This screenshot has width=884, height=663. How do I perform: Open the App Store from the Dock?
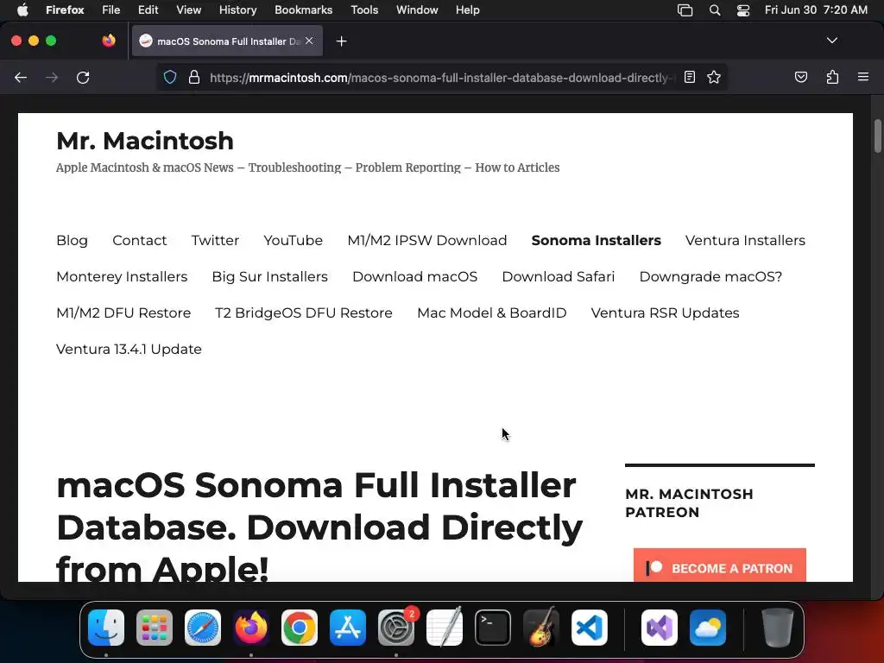[x=348, y=628]
